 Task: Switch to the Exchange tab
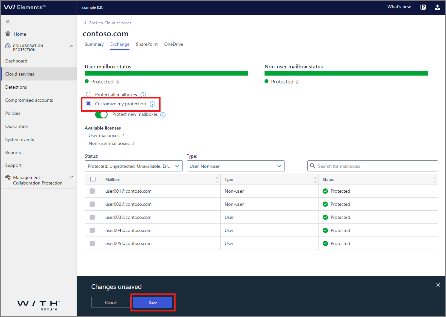120,44
